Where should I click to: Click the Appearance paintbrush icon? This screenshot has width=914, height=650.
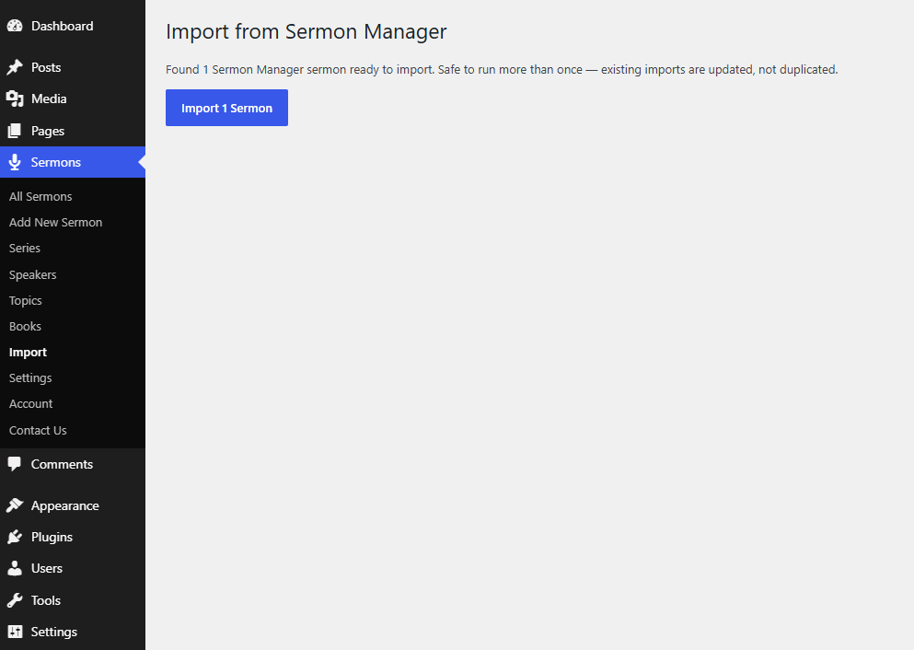(x=15, y=505)
